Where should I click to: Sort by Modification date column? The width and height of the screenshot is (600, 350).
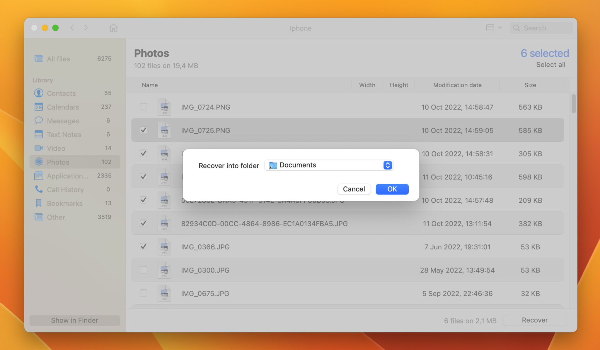[457, 85]
